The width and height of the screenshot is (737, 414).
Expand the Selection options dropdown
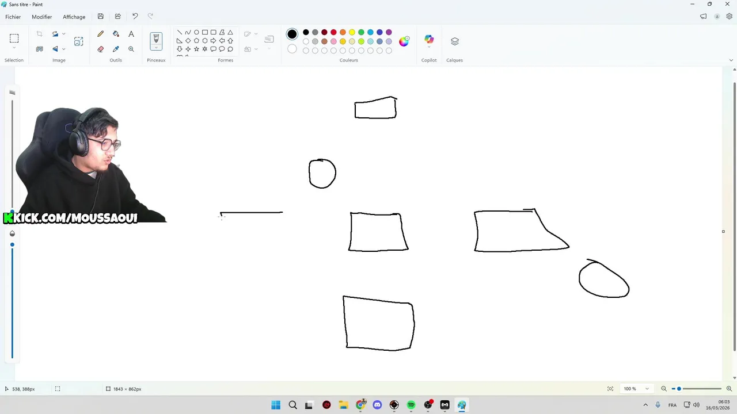coord(14,48)
